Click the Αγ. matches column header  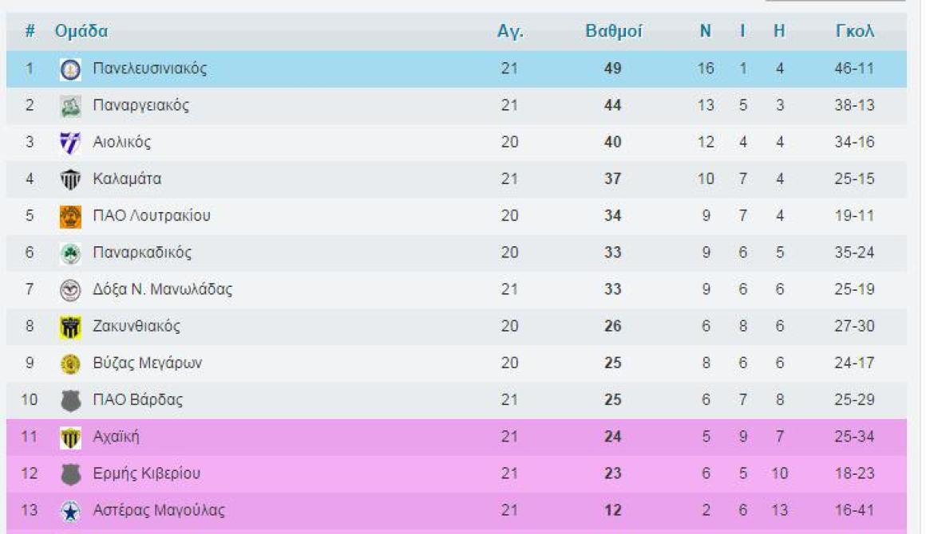pyautogui.click(x=510, y=31)
